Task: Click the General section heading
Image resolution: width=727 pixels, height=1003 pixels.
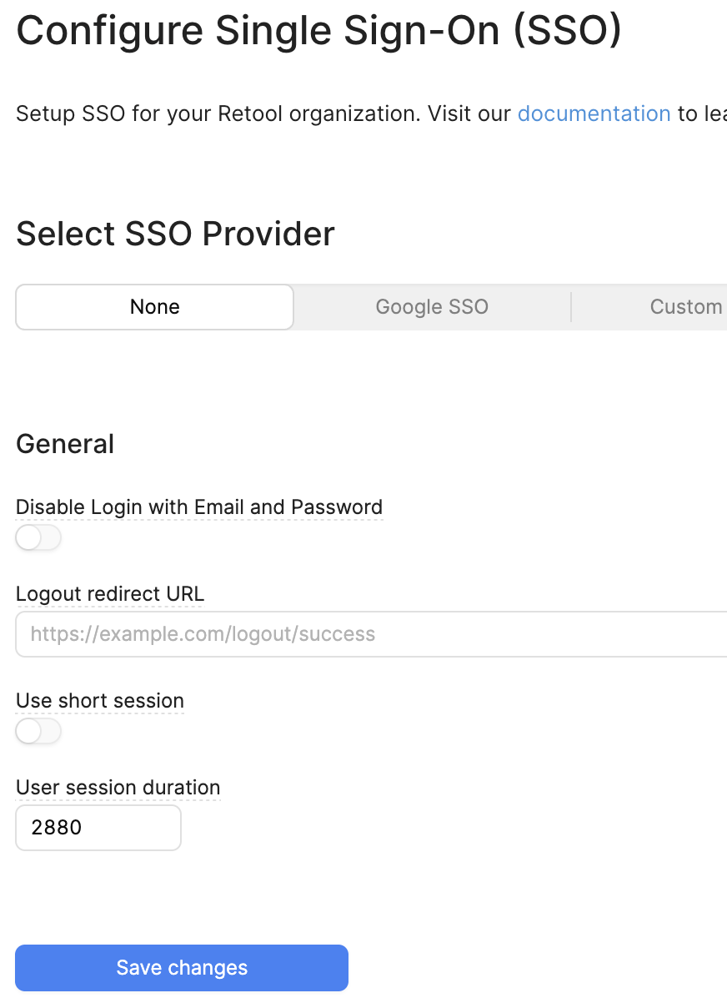Action: (65, 444)
